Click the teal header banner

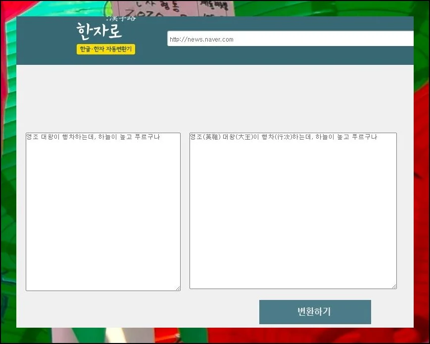[297, 57]
